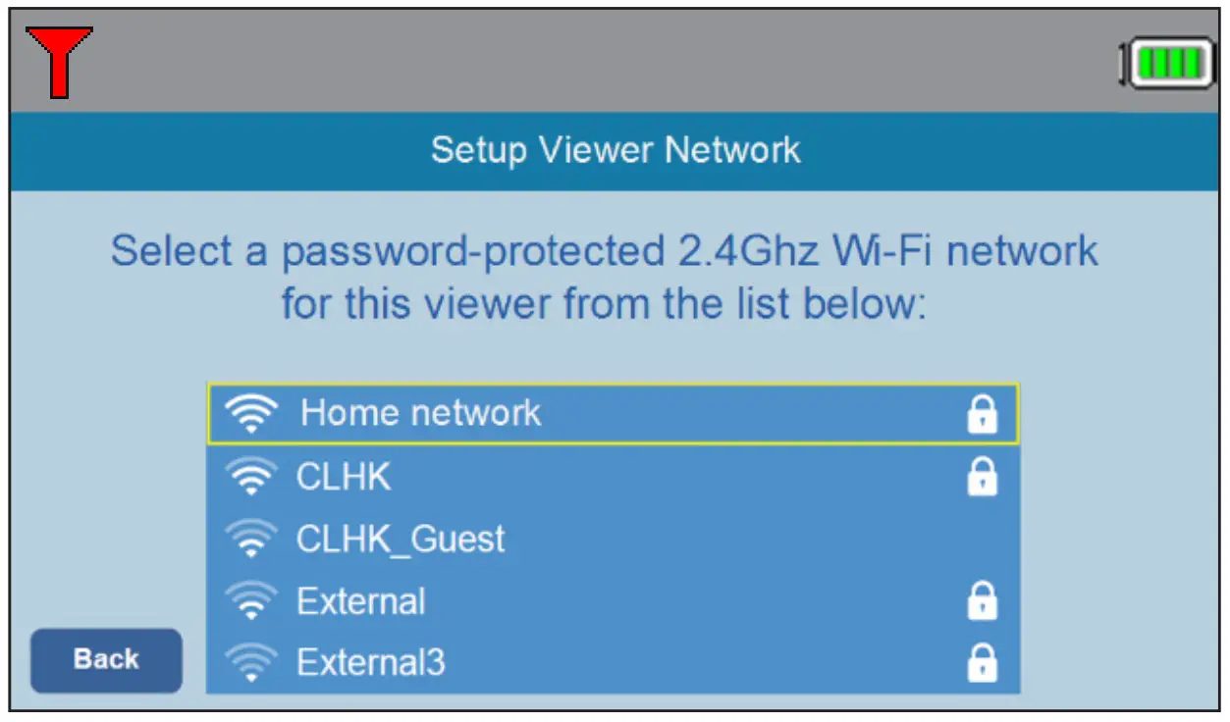Screen dimensions: 1230x722
Task: Select the CLHK network from the list
Action: point(589,476)
